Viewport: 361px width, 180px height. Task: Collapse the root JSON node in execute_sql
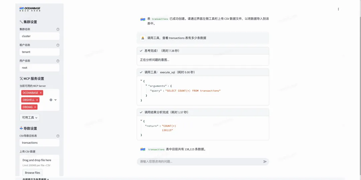click(141, 81)
